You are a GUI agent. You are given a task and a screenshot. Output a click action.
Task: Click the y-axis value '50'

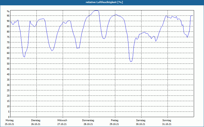tap(8, 64)
